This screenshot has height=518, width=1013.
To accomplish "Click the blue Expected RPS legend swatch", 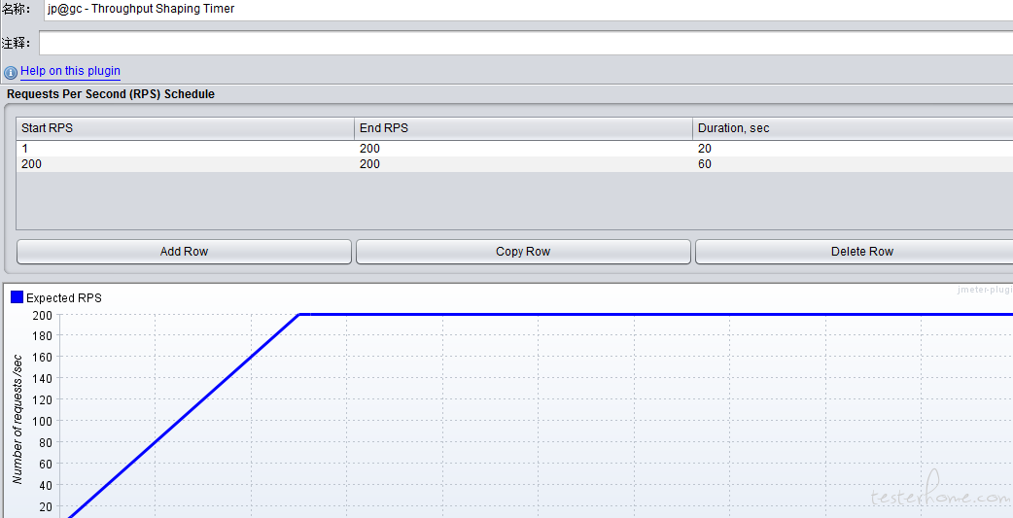I will [x=17, y=297].
